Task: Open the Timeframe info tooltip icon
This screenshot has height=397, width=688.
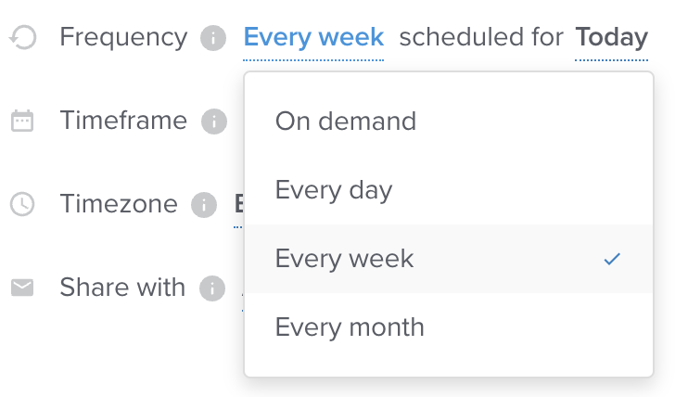Action: [x=214, y=122]
